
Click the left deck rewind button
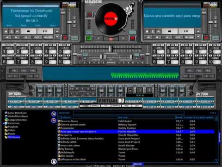(7, 37)
